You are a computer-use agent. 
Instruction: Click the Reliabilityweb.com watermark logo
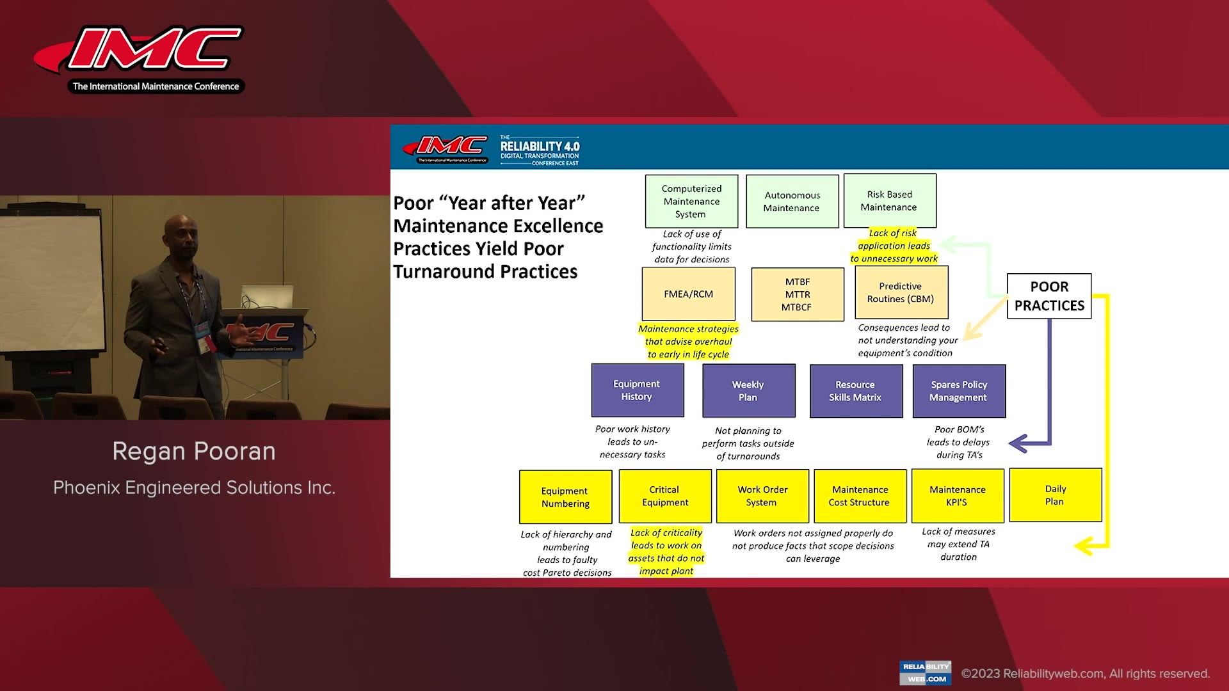tap(924, 672)
